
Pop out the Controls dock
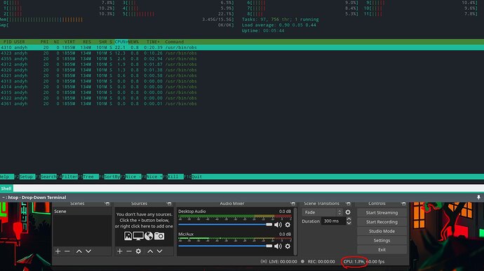pos(403,204)
